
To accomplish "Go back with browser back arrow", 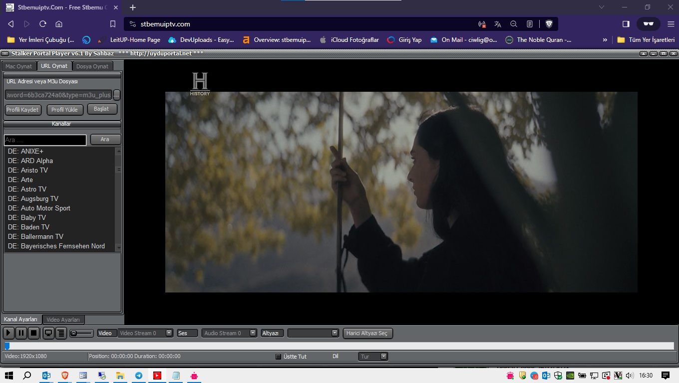I will [x=11, y=24].
